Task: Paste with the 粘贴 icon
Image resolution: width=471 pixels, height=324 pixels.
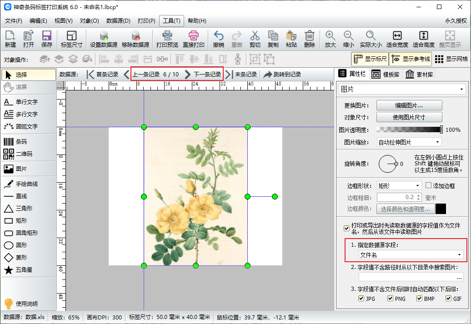Action: (291, 39)
